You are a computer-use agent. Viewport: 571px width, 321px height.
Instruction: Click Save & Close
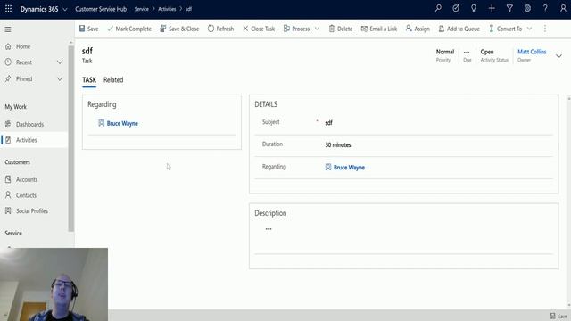pyautogui.click(x=179, y=29)
